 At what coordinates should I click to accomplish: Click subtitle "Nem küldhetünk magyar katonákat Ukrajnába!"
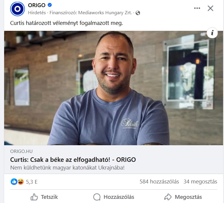[x=67, y=168]
